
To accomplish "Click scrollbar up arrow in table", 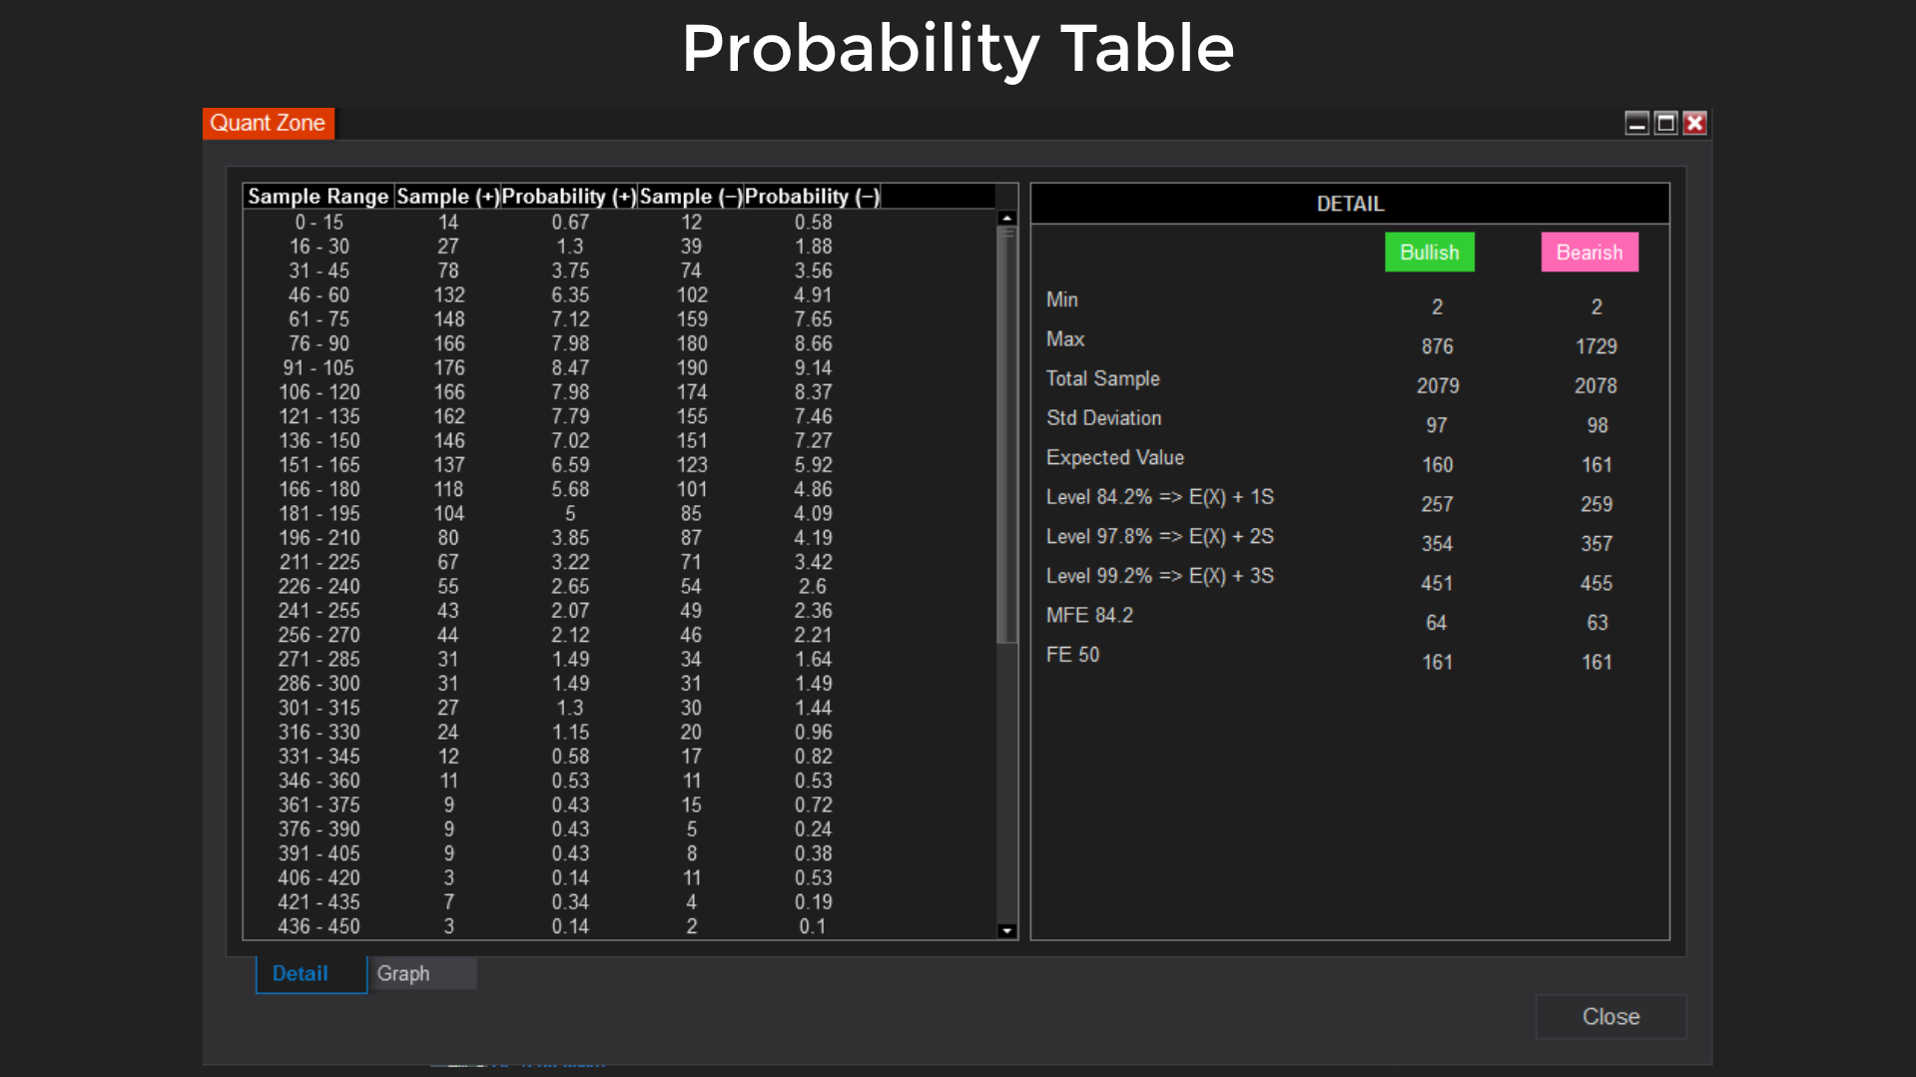I will pos(1006,218).
